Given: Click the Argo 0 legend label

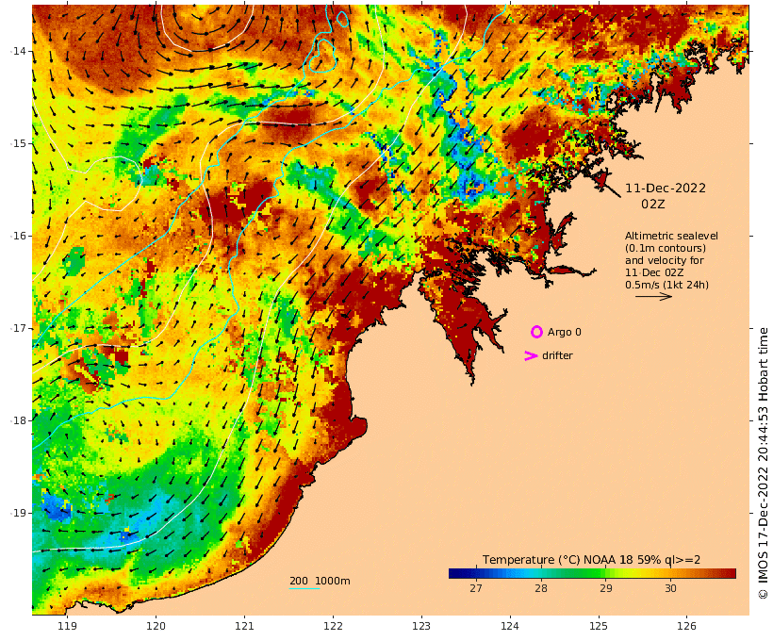Looking at the screenshot, I should (565, 333).
